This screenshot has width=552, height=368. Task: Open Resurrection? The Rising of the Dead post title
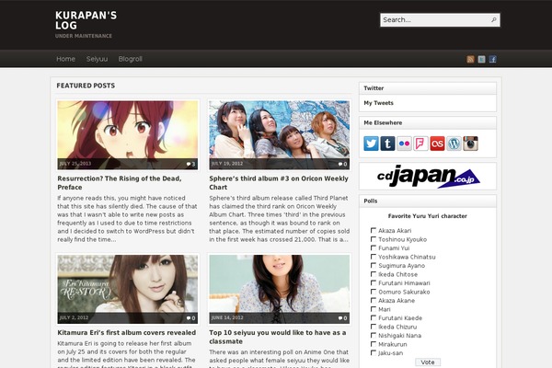(120, 183)
